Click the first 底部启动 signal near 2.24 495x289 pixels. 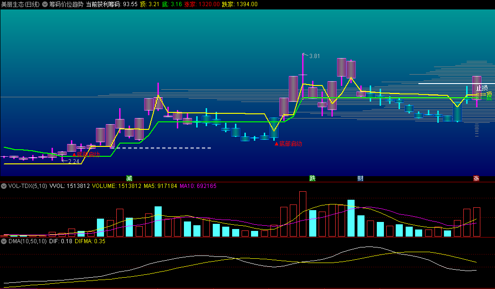click(x=86, y=154)
